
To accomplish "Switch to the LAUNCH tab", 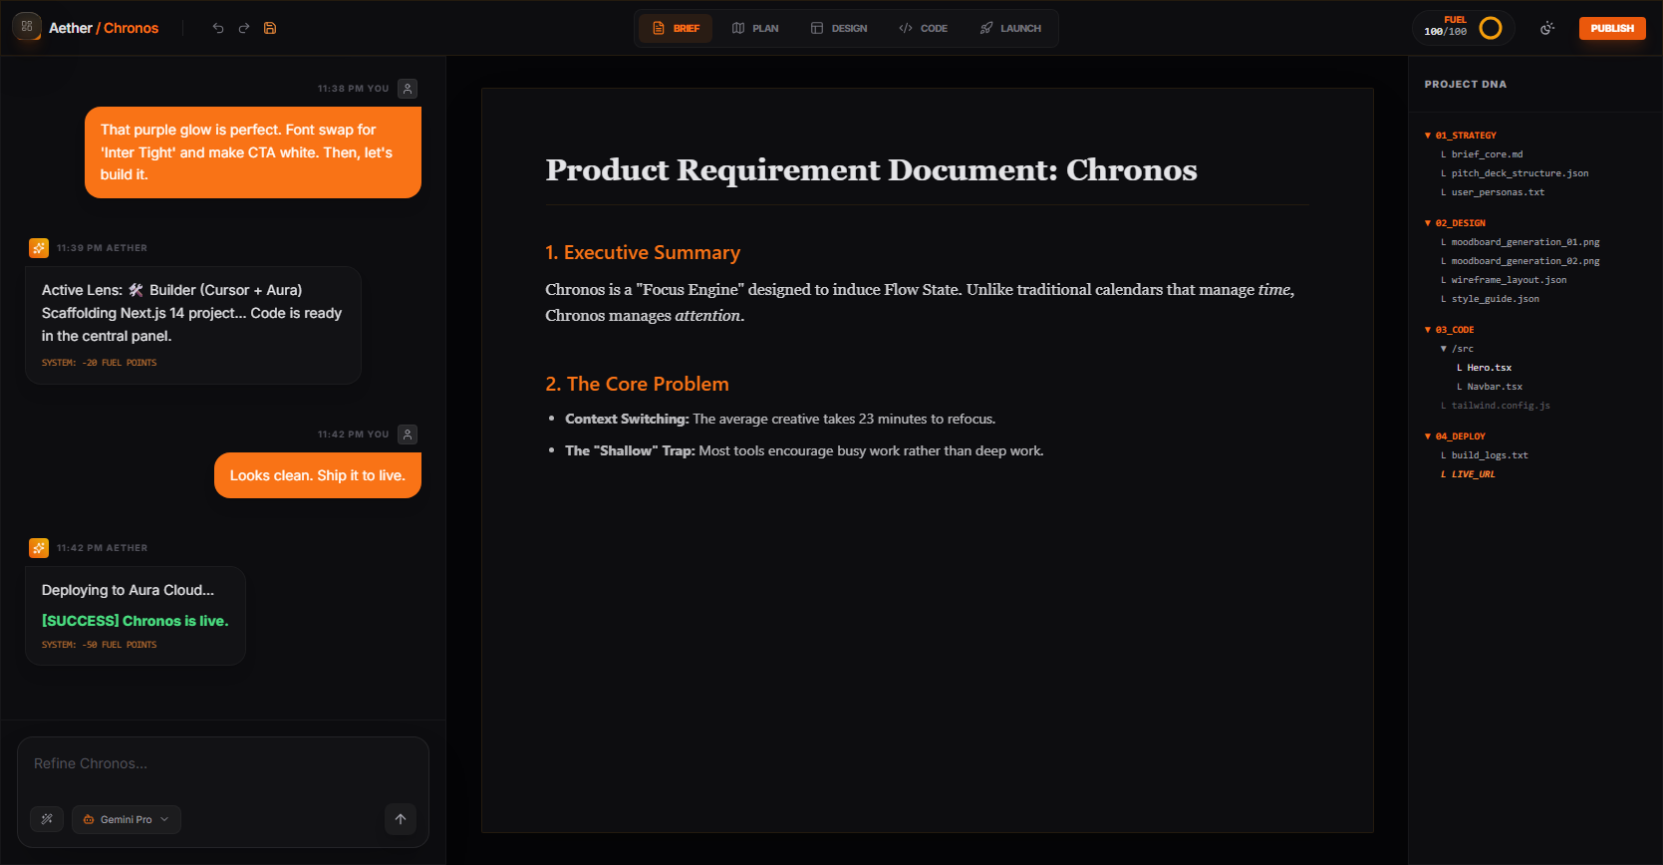I will coord(1010,28).
